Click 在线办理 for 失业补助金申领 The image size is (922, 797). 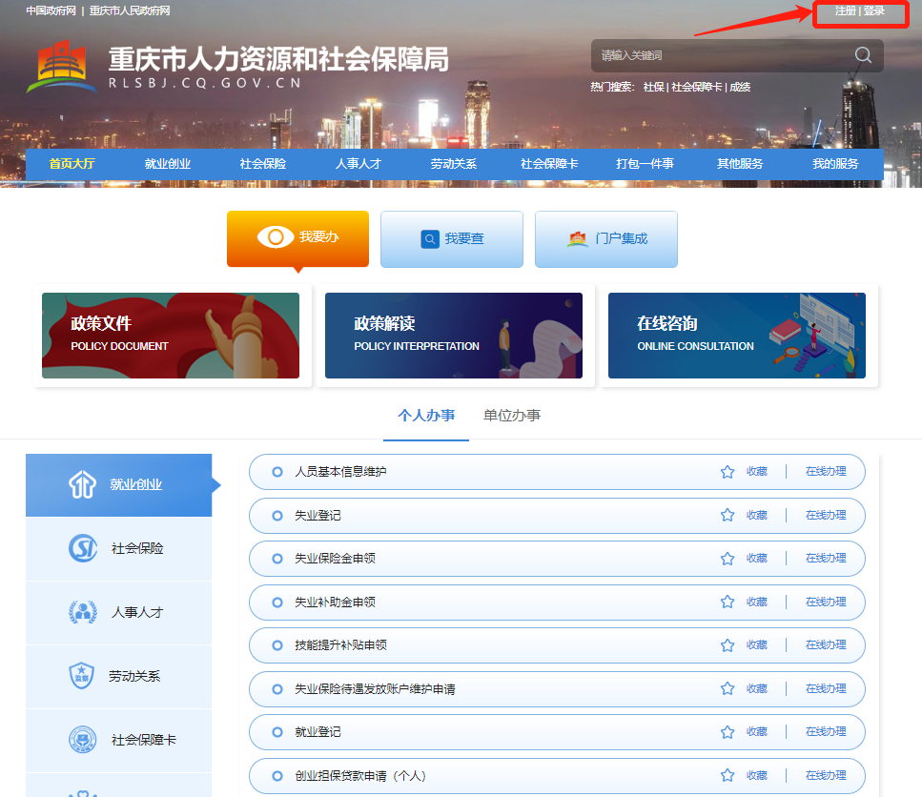coord(826,602)
